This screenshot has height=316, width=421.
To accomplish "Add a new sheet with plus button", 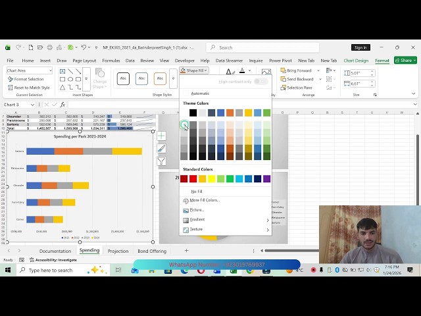I will (x=186, y=250).
